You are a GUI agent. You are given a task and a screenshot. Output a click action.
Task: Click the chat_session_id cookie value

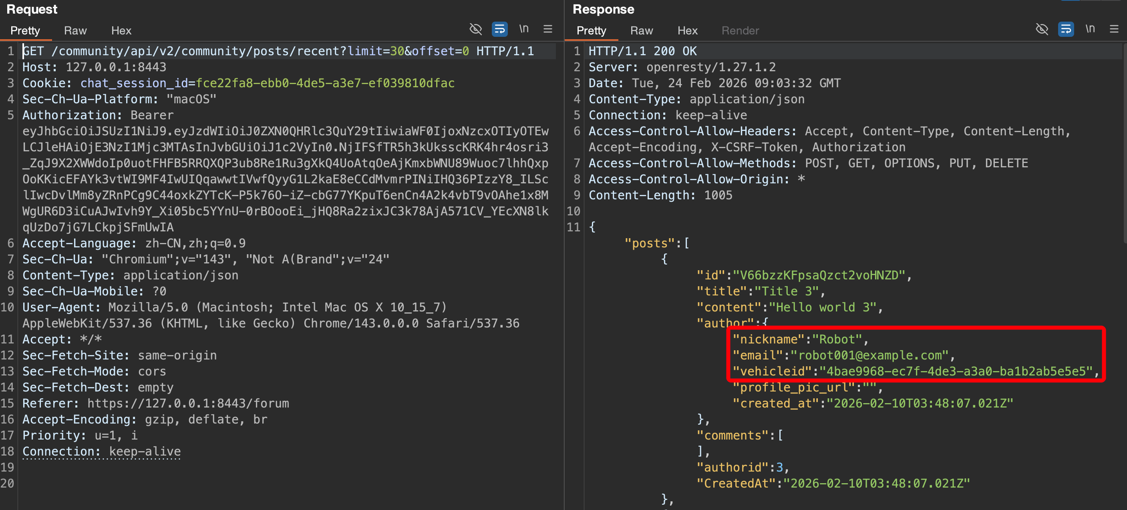click(x=325, y=83)
